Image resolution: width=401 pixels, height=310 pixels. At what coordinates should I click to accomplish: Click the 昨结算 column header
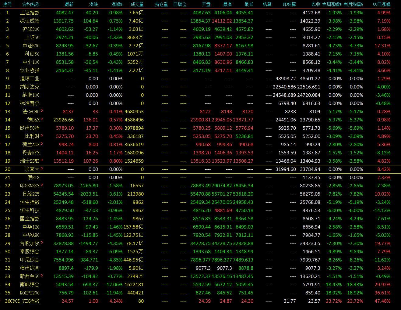[x=289, y=4]
